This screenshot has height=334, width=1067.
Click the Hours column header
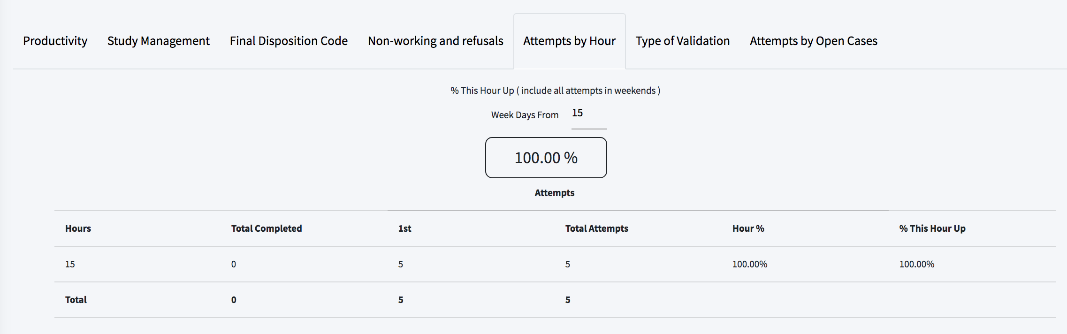coord(78,228)
